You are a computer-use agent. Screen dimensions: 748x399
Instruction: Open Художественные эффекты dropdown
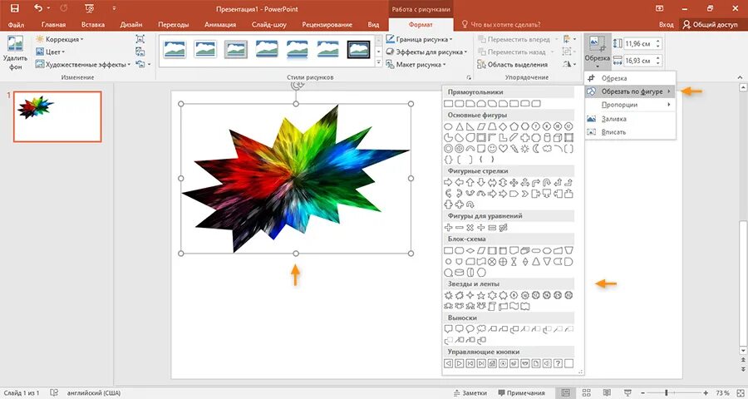83,64
